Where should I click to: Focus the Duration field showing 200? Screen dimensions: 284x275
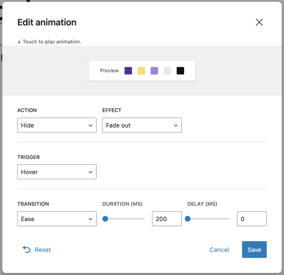pyautogui.click(x=167, y=219)
